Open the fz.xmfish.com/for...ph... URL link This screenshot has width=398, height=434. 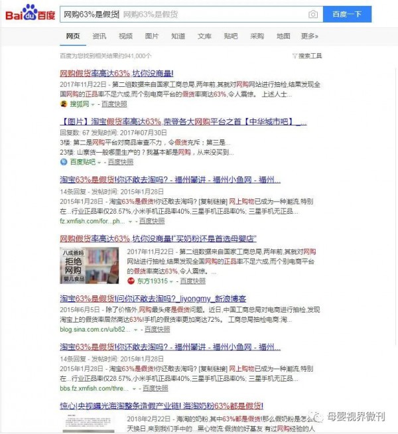point(92,221)
